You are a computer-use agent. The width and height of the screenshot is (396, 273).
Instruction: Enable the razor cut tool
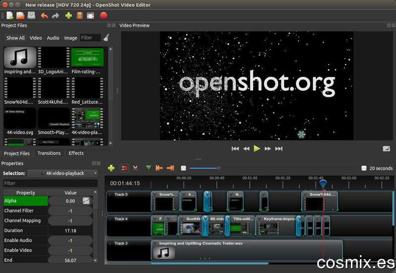point(135,168)
